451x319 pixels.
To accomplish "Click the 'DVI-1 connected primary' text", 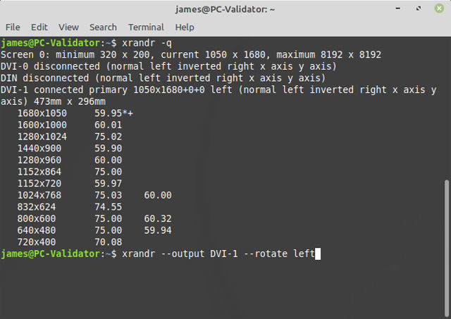I will [x=64, y=90].
